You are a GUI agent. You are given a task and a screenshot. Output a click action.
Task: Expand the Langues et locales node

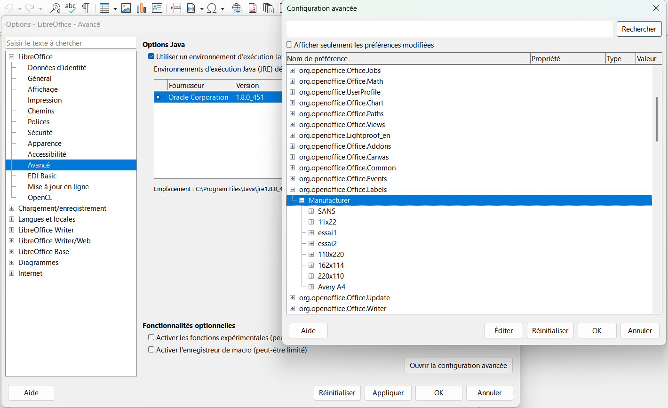pyautogui.click(x=12, y=219)
